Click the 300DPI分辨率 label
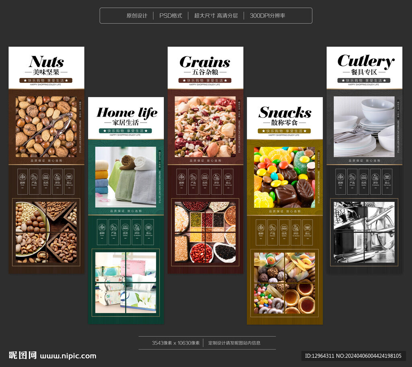 click(x=268, y=16)
